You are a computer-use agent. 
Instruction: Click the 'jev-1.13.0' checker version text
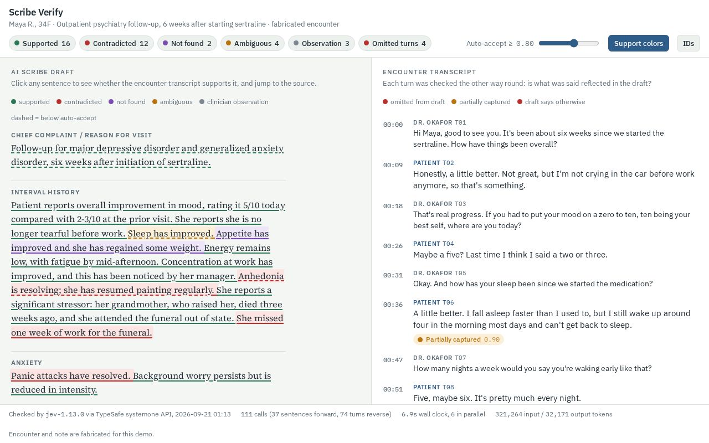65,414
